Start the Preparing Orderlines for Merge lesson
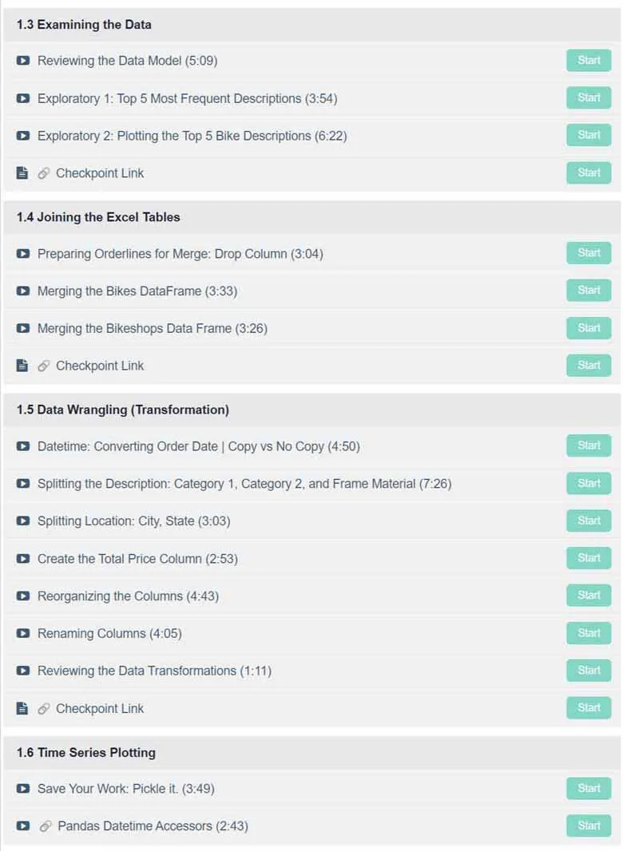The width and height of the screenshot is (623, 851). [x=589, y=253]
